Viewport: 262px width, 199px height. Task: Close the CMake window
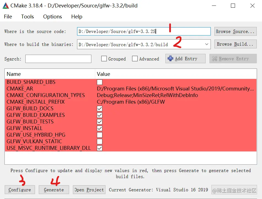pyautogui.click(x=252, y=6)
